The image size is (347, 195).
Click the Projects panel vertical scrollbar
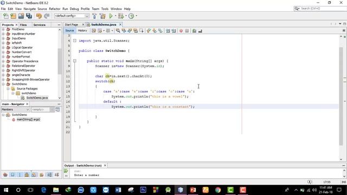[x=60, y=61]
